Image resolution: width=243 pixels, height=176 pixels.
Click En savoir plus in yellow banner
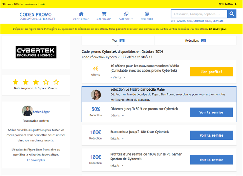click(218, 29)
